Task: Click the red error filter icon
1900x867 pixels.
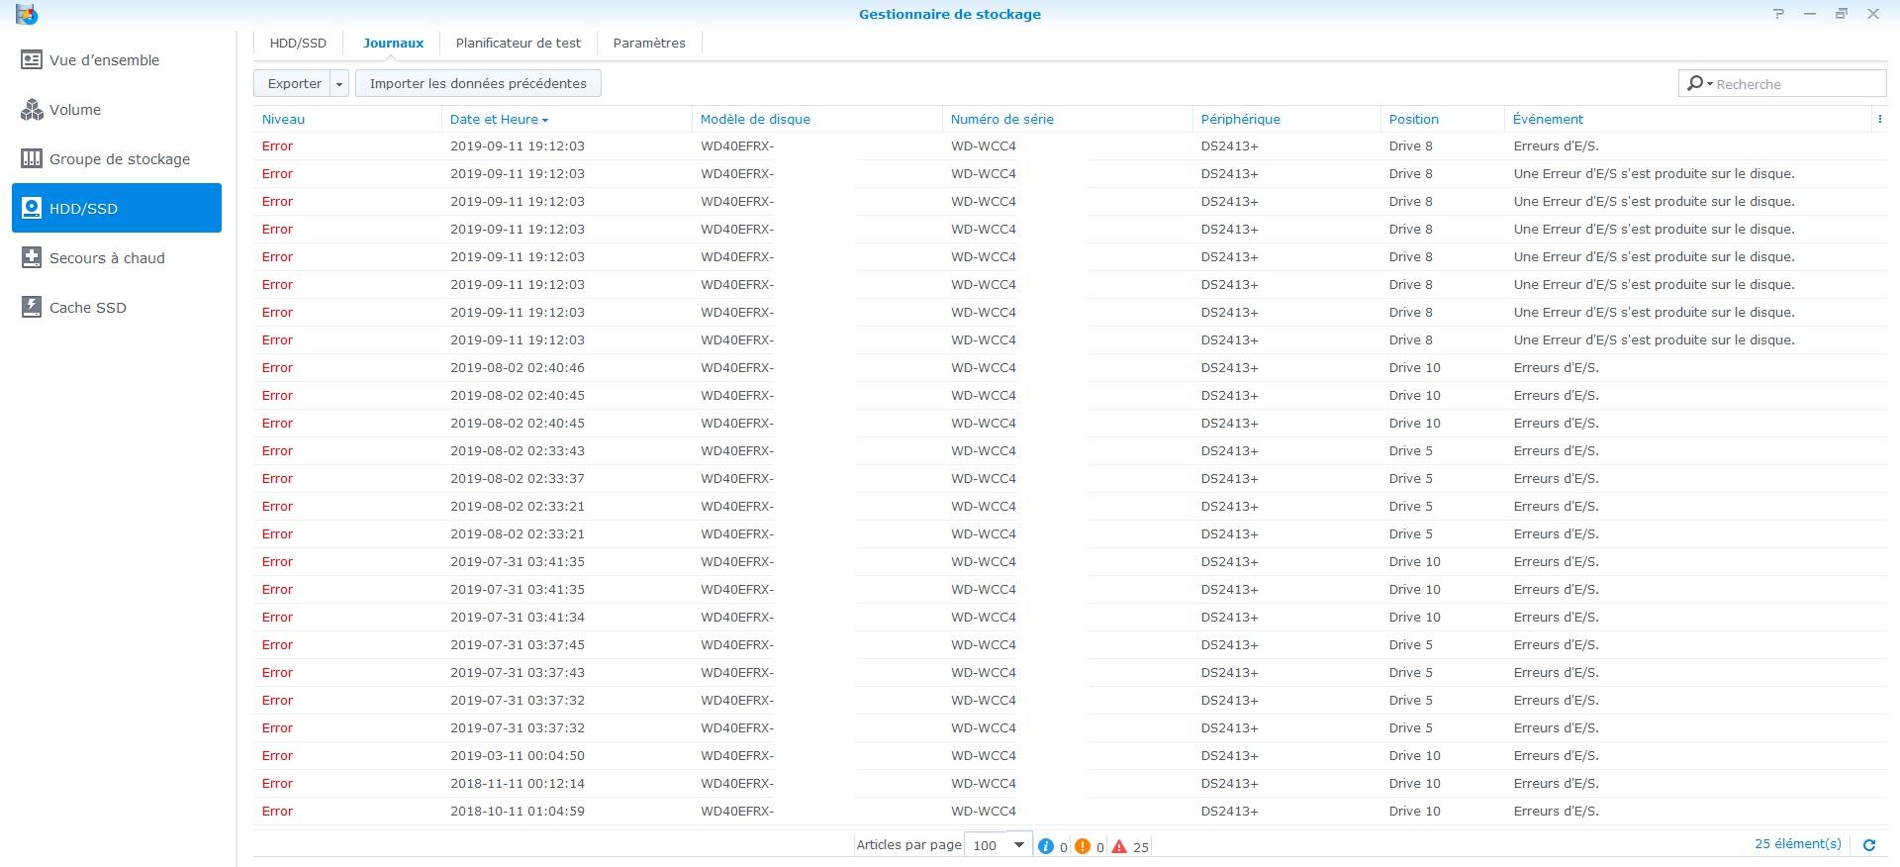Action: click(x=1119, y=846)
